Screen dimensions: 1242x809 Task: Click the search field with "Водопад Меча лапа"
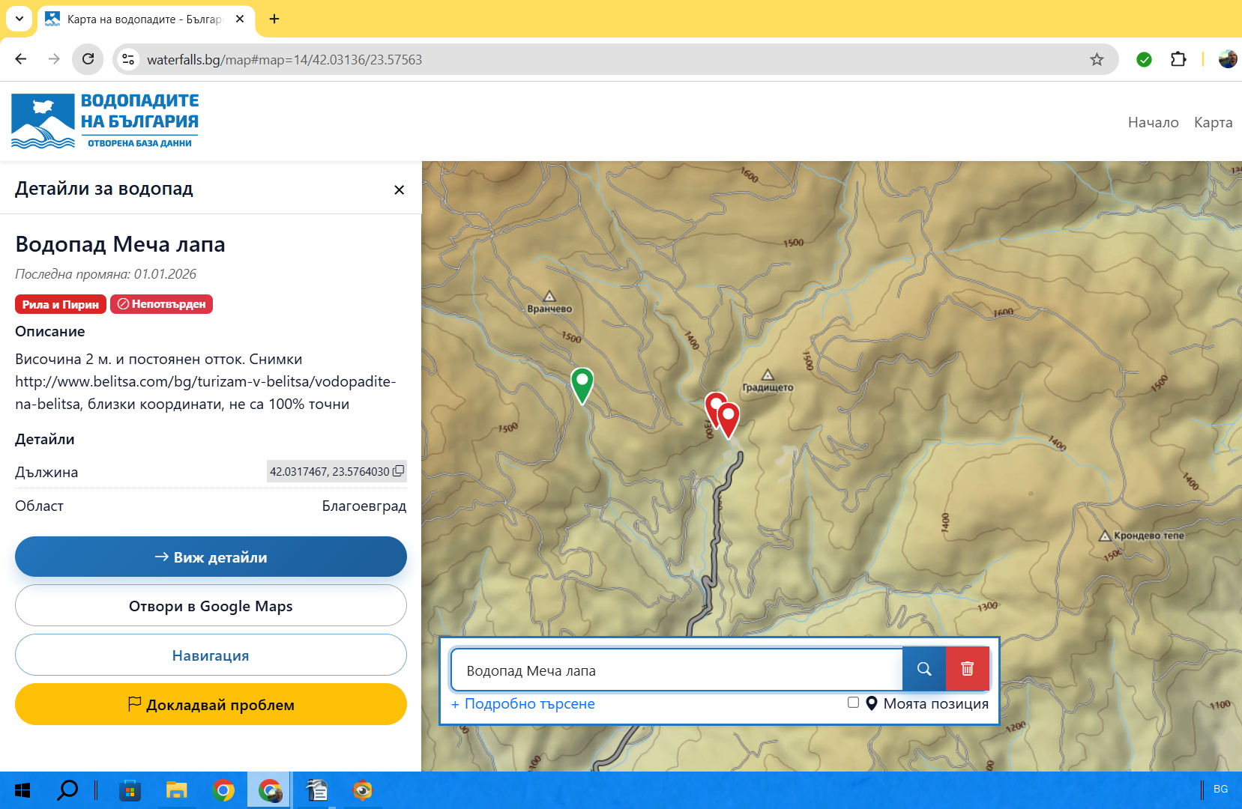tap(676, 670)
